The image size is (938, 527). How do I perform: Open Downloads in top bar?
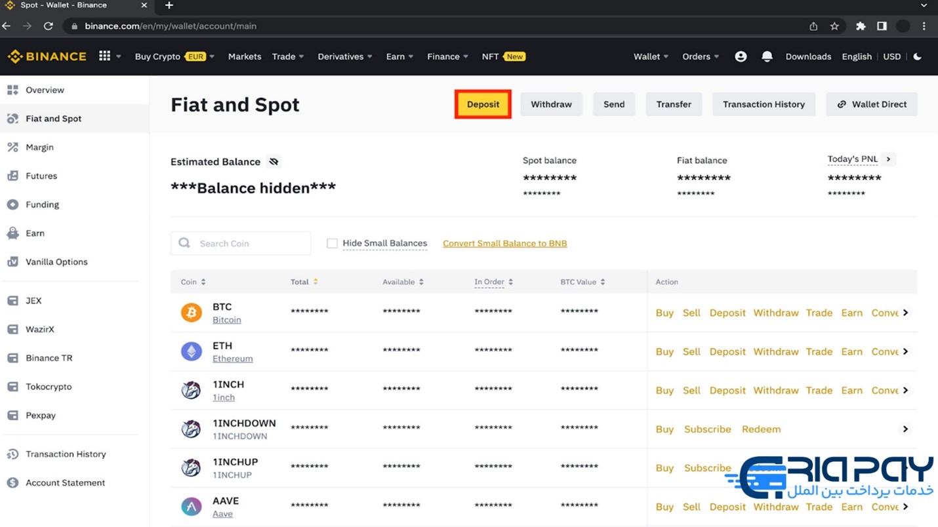click(x=808, y=56)
